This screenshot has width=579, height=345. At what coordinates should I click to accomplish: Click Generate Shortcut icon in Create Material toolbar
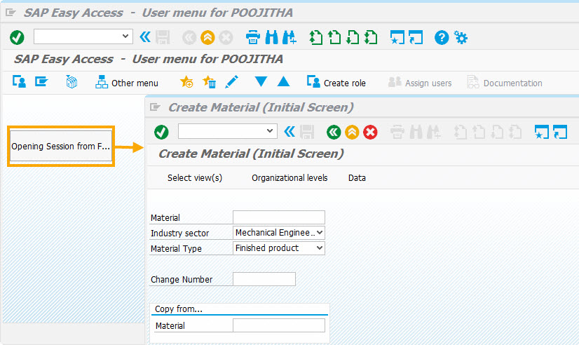[x=560, y=132]
